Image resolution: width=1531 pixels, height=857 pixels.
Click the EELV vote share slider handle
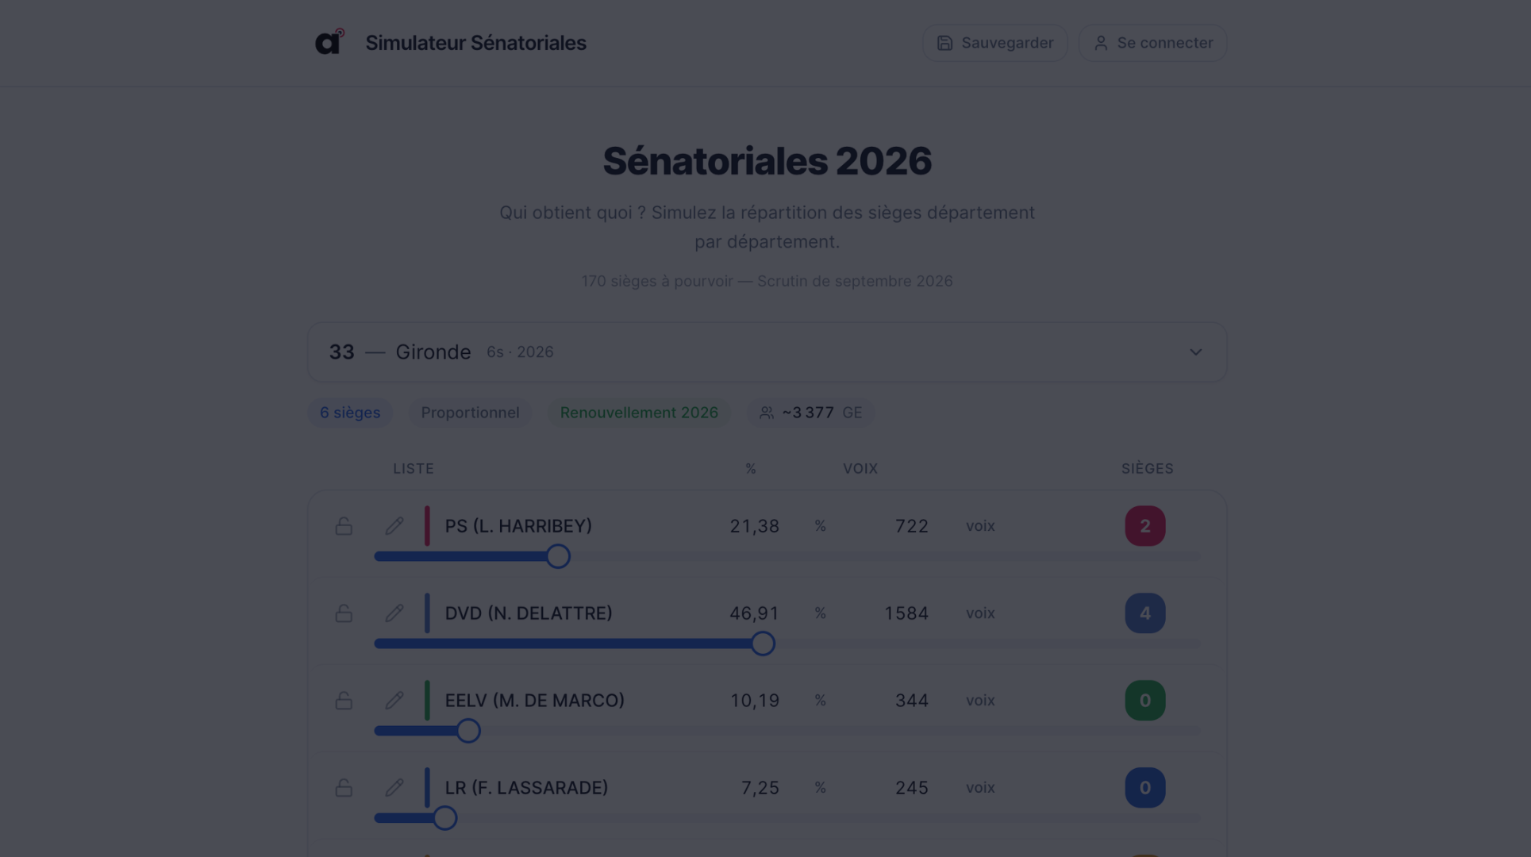point(468,730)
